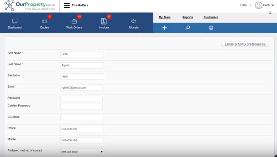
Task: Click into the CC Email field
Action: point(82,118)
